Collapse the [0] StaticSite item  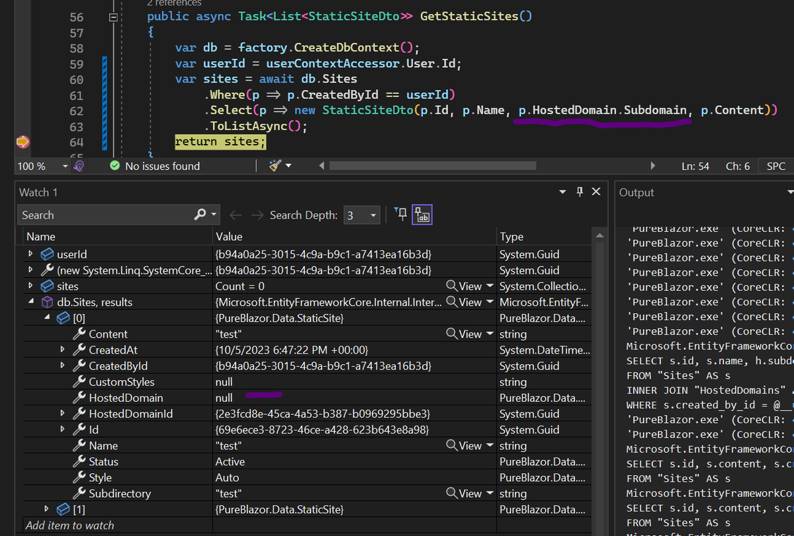[x=46, y=318]
